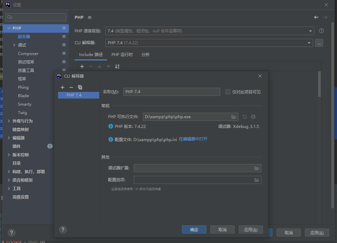
Task: Click 应用(A) in CLI interpreter dialog
Action: 251,230
